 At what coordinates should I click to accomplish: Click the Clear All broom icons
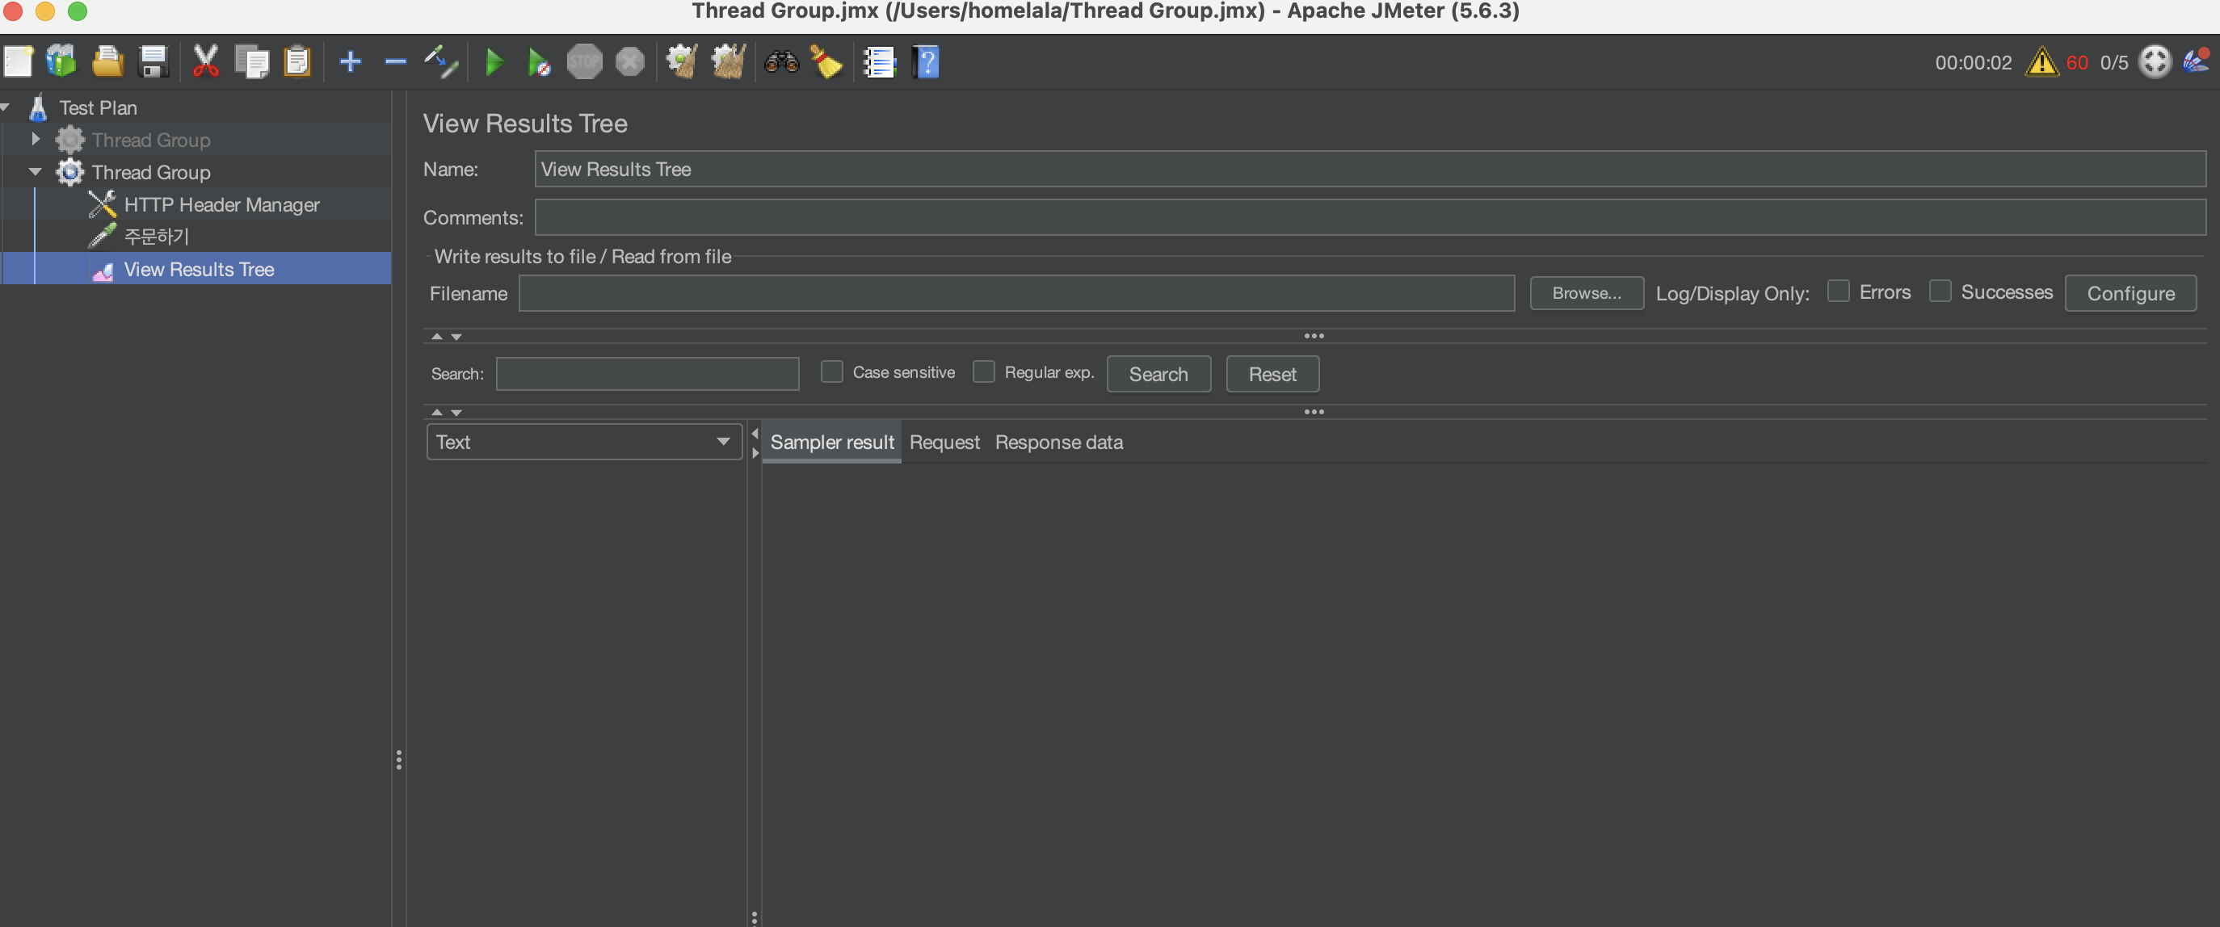point(728,62)
